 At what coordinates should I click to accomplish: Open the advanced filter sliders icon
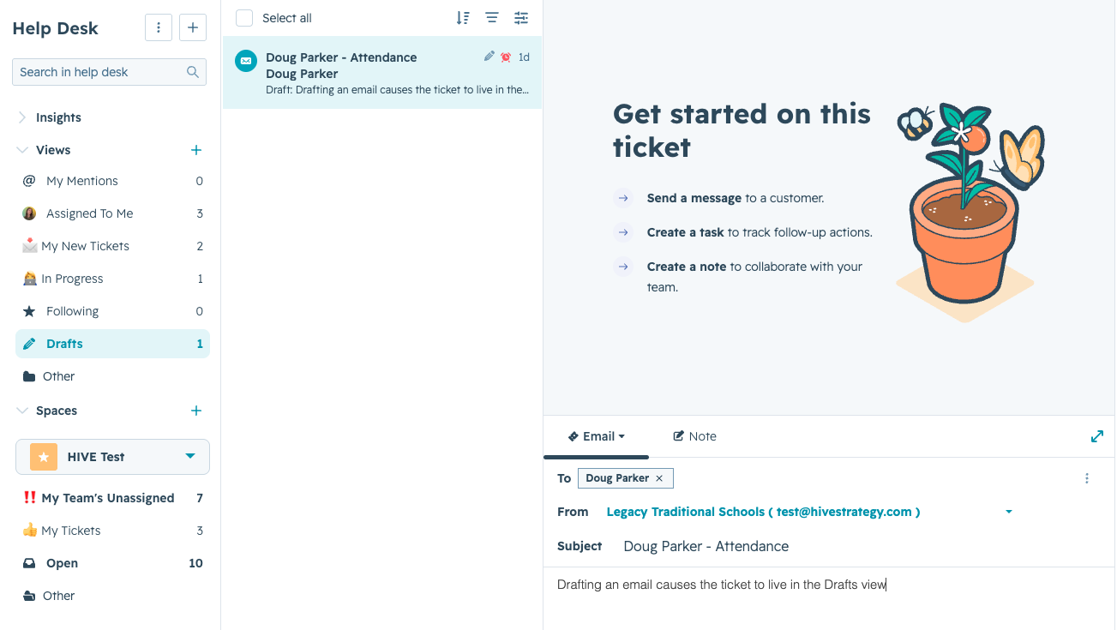(521, 18)
